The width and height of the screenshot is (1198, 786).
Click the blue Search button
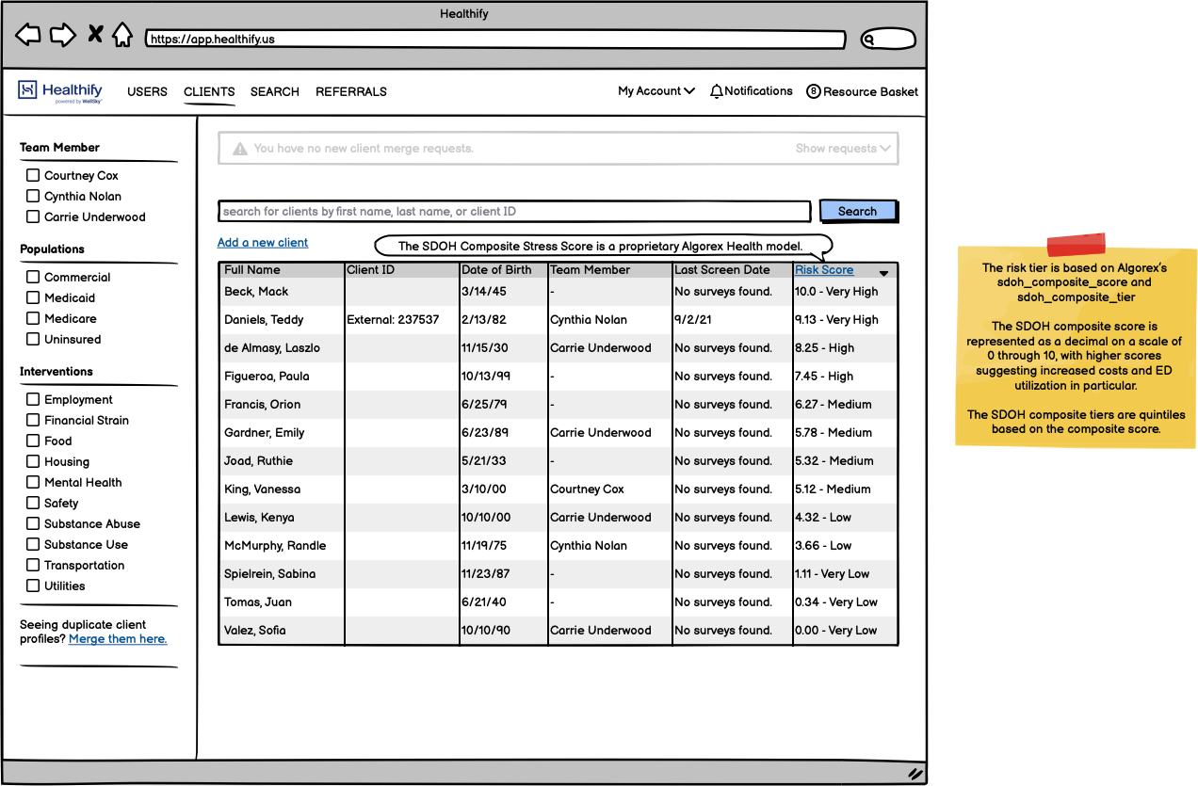pyautogui.click(x=857, y=212)
